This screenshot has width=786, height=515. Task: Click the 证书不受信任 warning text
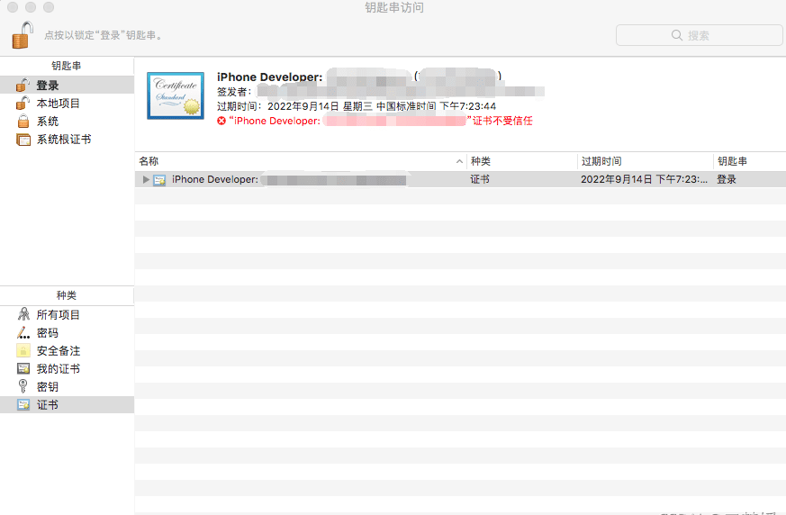(x=502, y=121)
